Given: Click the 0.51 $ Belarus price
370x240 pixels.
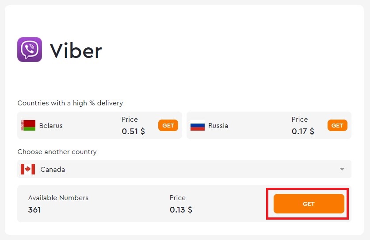Looking at the screenshot, I should click(x=133, y=132).
